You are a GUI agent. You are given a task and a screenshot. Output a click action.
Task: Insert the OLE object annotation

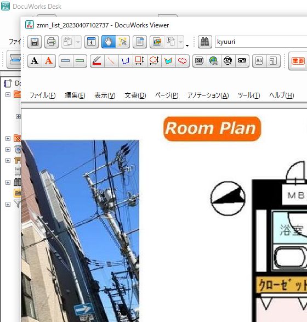click(x=200, y=61)
